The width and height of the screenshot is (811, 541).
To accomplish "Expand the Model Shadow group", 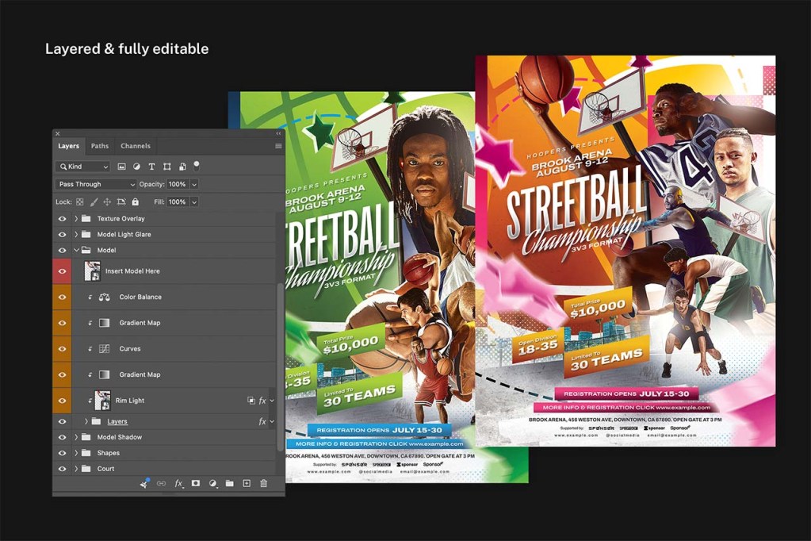I will tap(76, 437).
